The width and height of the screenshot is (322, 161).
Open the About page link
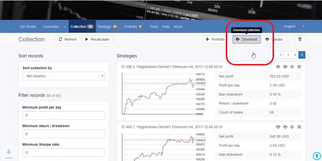(178, 27)
